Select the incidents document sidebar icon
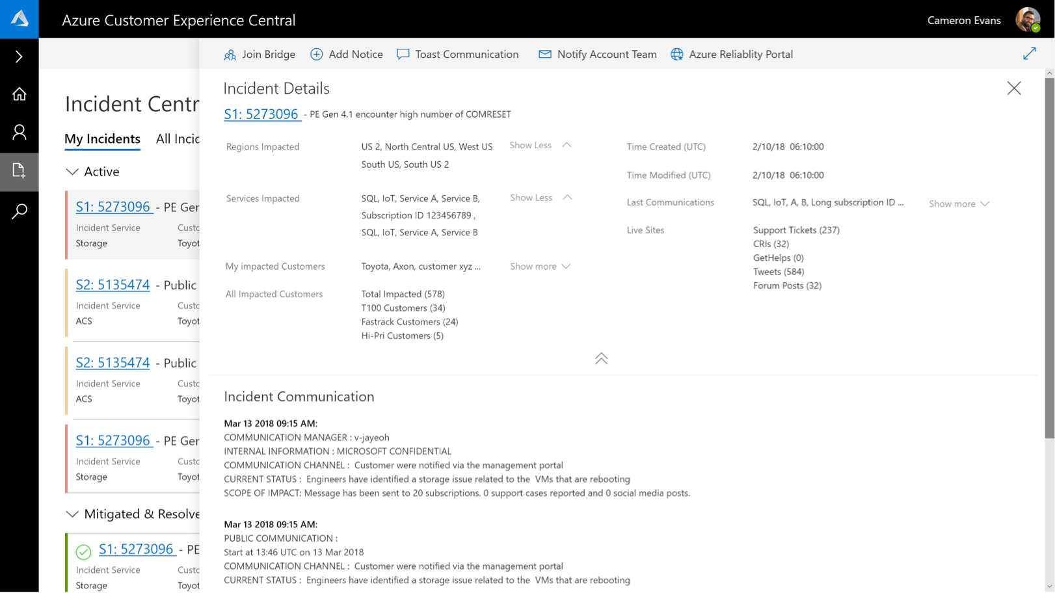 [19, 171]
